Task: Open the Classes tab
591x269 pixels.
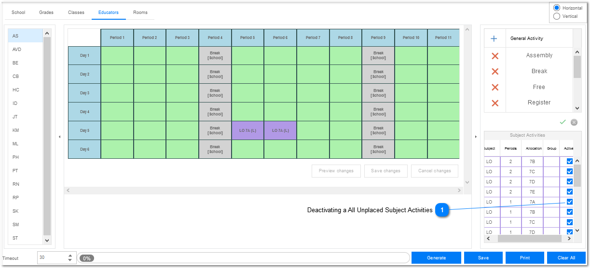Action: coord(76,13)
